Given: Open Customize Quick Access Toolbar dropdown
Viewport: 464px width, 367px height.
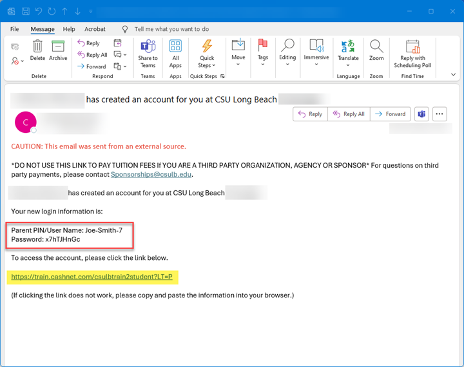Looking at the screenshot, I should pos(91,12).
